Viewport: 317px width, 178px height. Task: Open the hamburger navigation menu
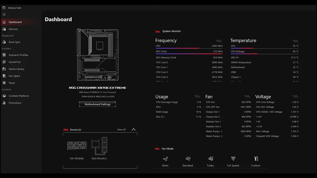click(x=4, y=14)
